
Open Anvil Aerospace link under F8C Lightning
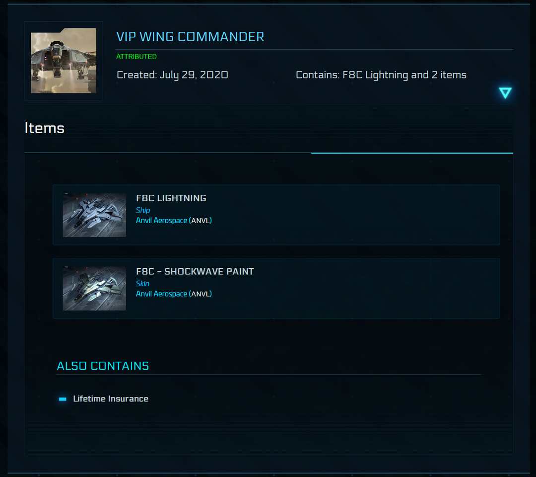(161, 221)
